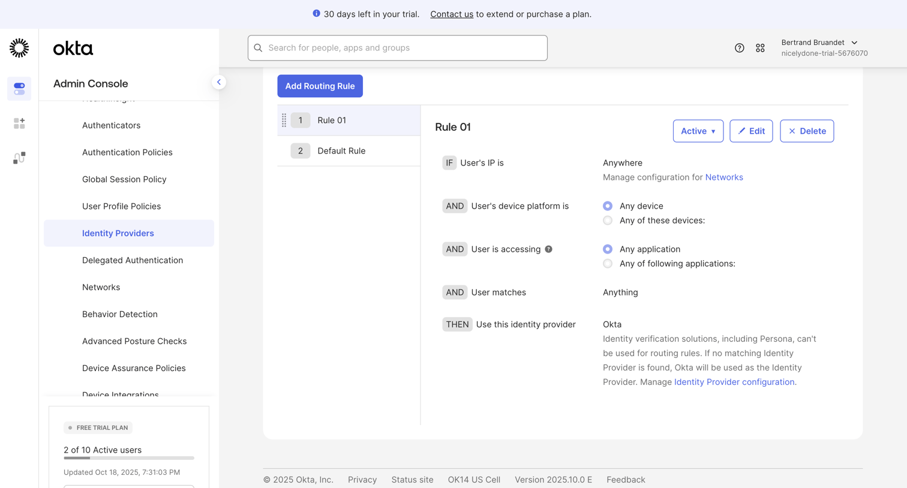Image resolution: width=907 pixels, height=488 pixels.
Task: Click the Okta sunburst logo icon
Action: pos(19,48)
